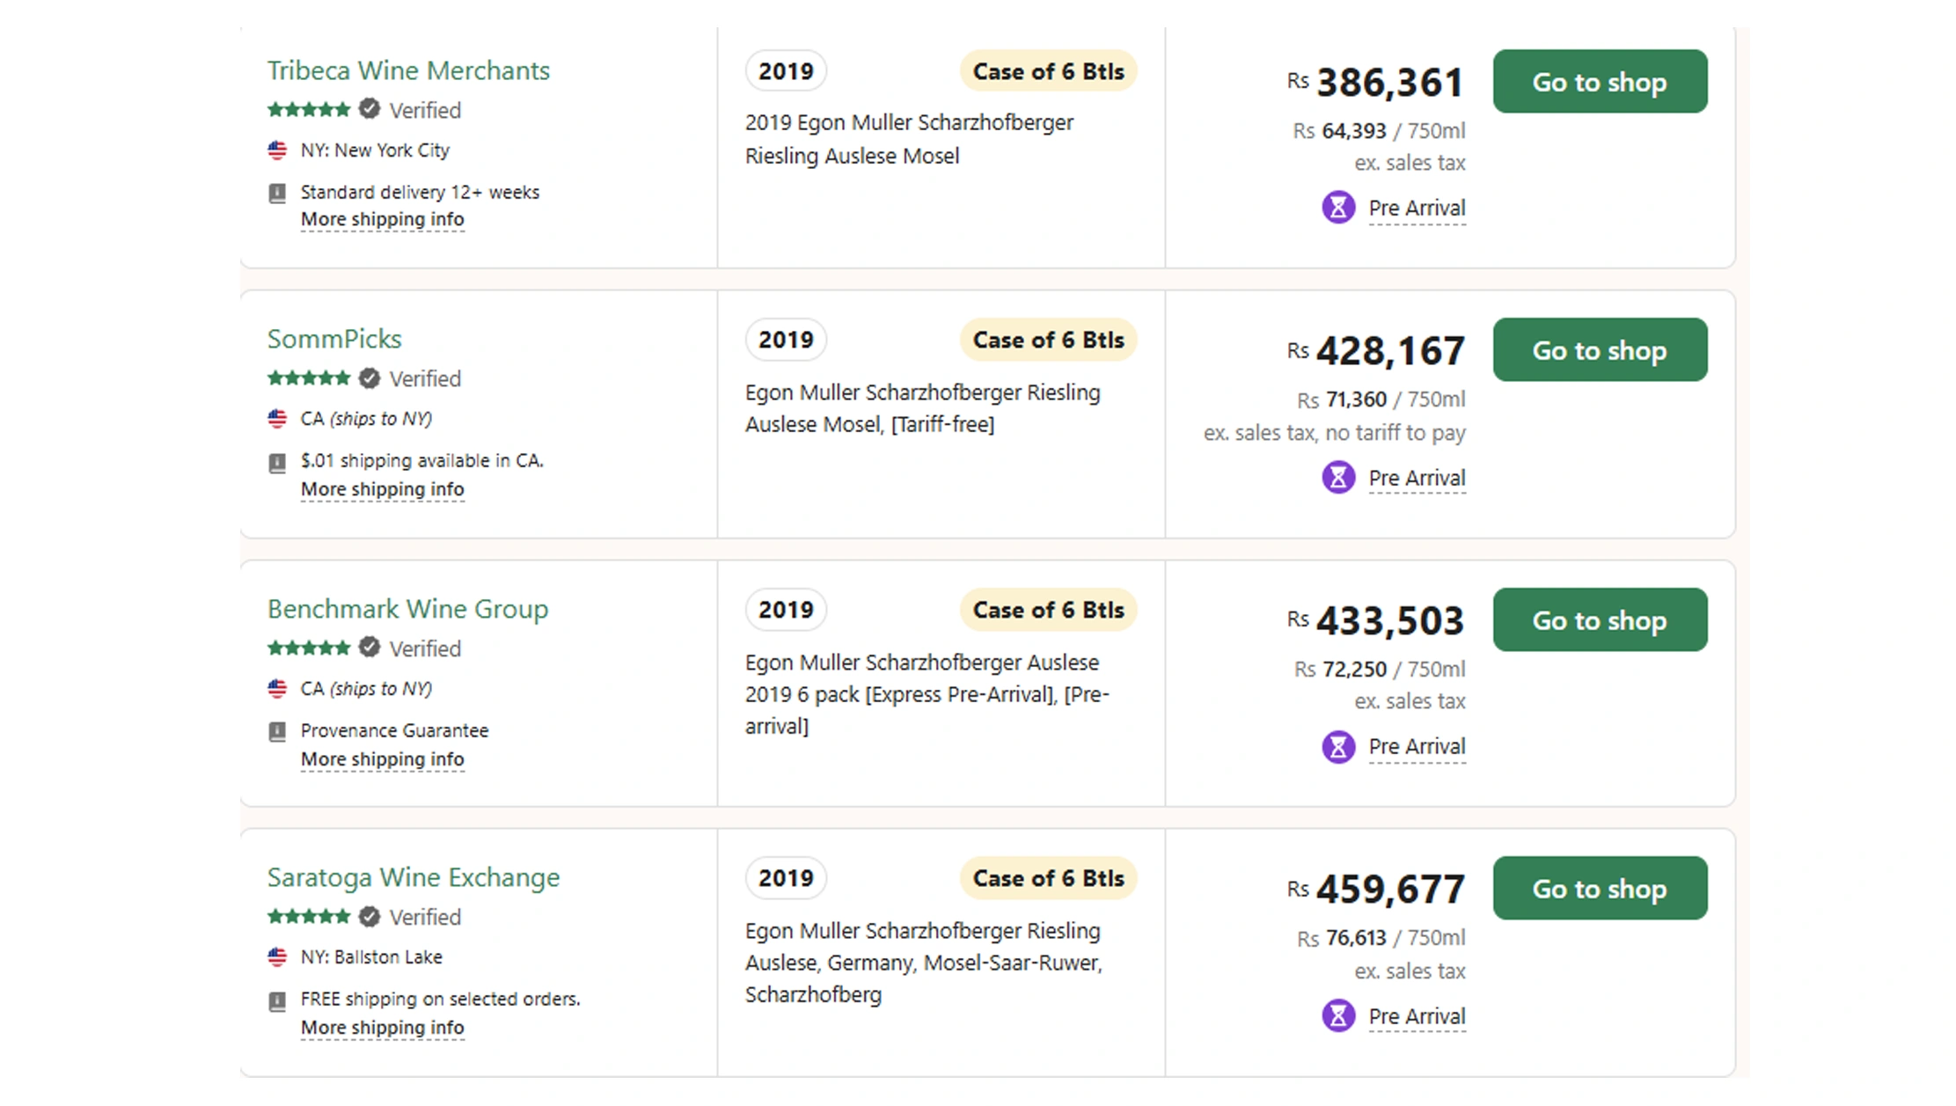Click the Pre Arrival label under Rs 76,613

point(1417,1017)
